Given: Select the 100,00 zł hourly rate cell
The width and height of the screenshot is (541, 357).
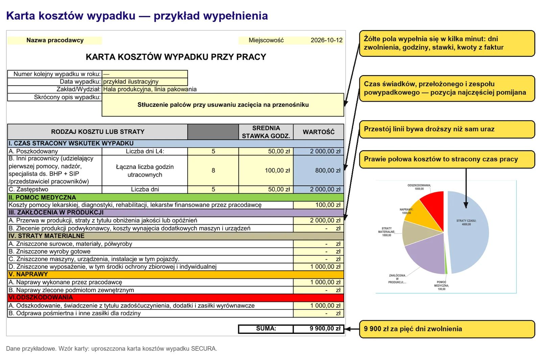Looking at the screenshot, I should [266, 170].
